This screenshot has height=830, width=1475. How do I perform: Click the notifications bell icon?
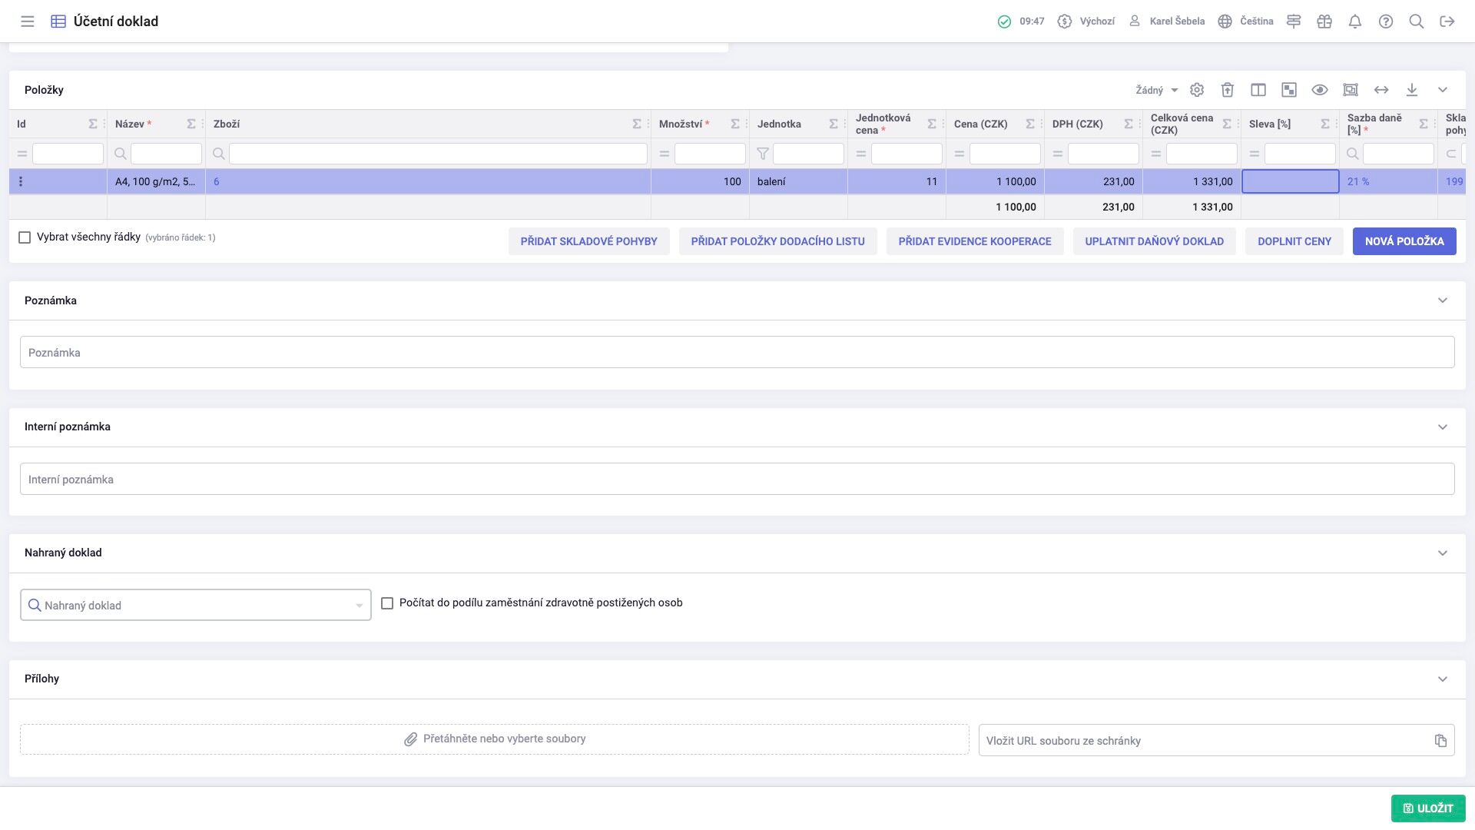pos(1354,22)
